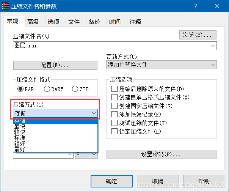229x192 pixels.
Task: Open the 配置(F)... profiles button
Action: tap(55, 65)
